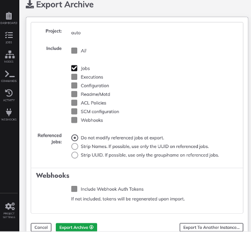The image size is (251, 232).
Task: Check the Readme/Motd option
Action: coord(74,94)
